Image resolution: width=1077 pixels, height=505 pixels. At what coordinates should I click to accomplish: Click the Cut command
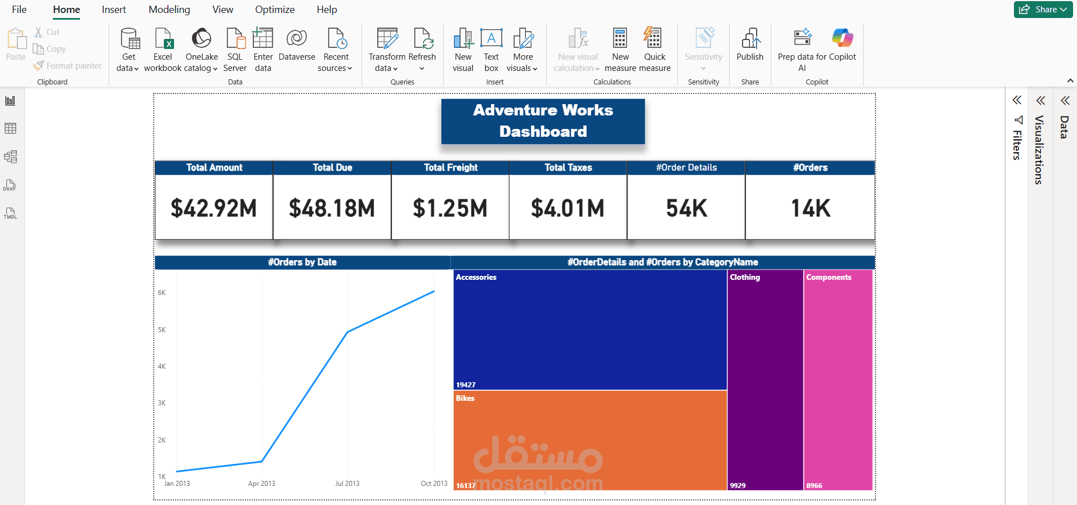(47, 32)
